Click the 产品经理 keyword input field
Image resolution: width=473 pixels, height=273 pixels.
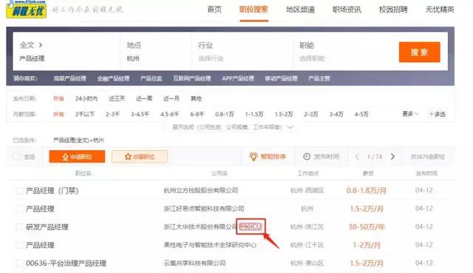[x=67, y=58]
